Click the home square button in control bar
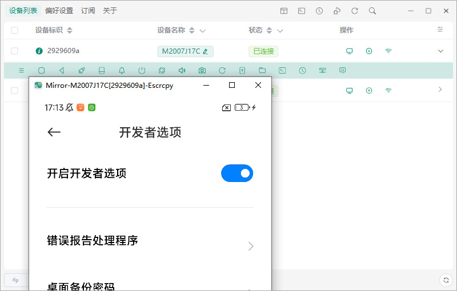This screenshot has height=291, width=457. (x=41, y=70)
